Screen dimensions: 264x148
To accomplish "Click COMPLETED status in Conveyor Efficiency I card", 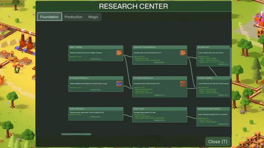I will [96, 90].
